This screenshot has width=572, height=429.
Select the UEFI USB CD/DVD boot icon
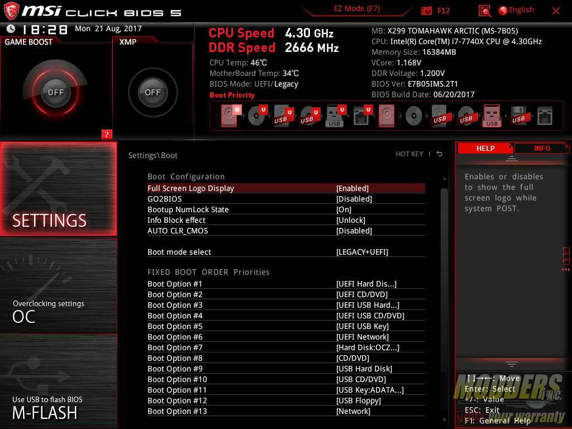tap(310, 116)
